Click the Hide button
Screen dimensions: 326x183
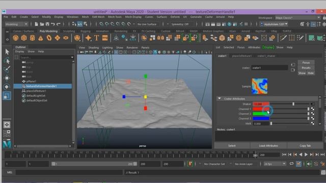310,73
